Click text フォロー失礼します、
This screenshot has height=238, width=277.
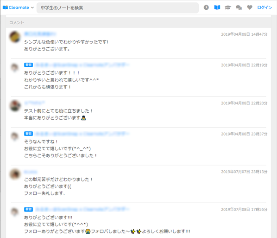pyautogui.click(x=44, y=193)
